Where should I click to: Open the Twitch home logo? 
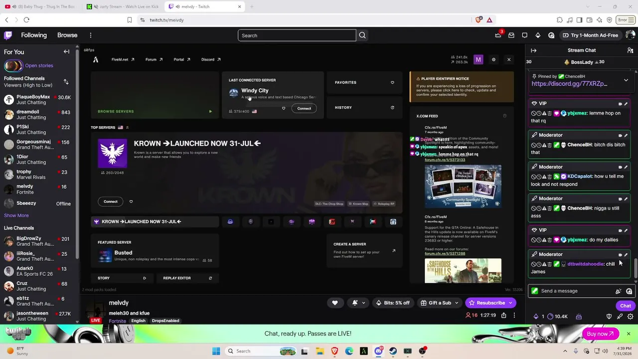(x=8, y=35)
